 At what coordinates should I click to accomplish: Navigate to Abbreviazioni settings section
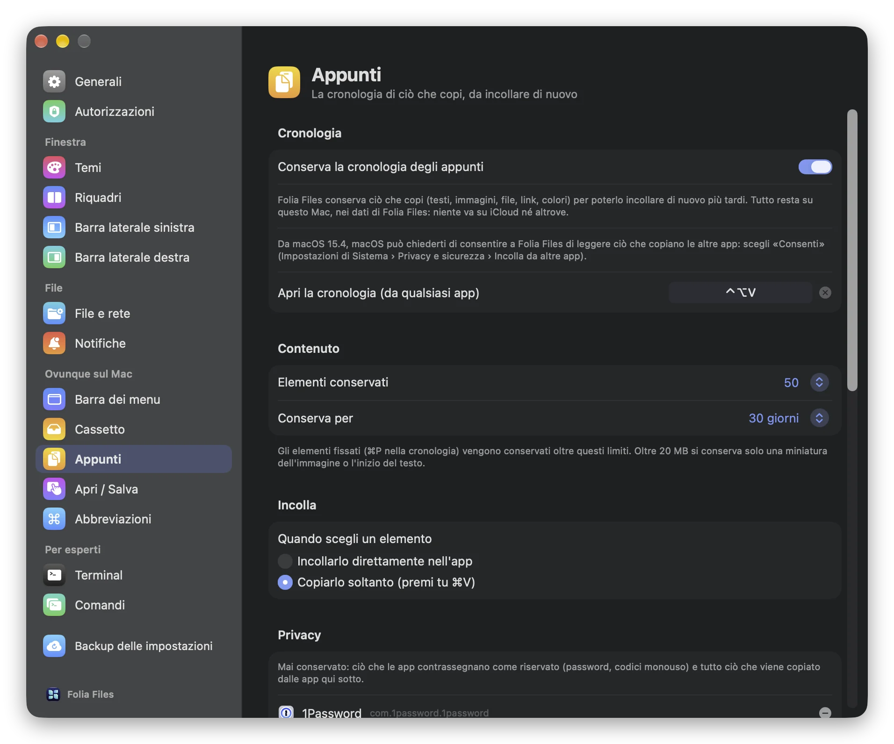coord(134,519)
